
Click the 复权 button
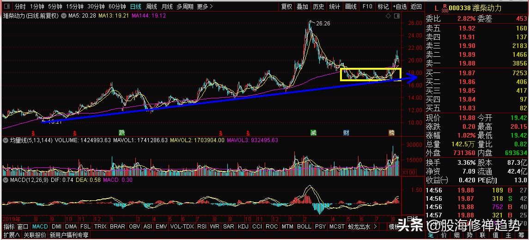coord(286,6)
